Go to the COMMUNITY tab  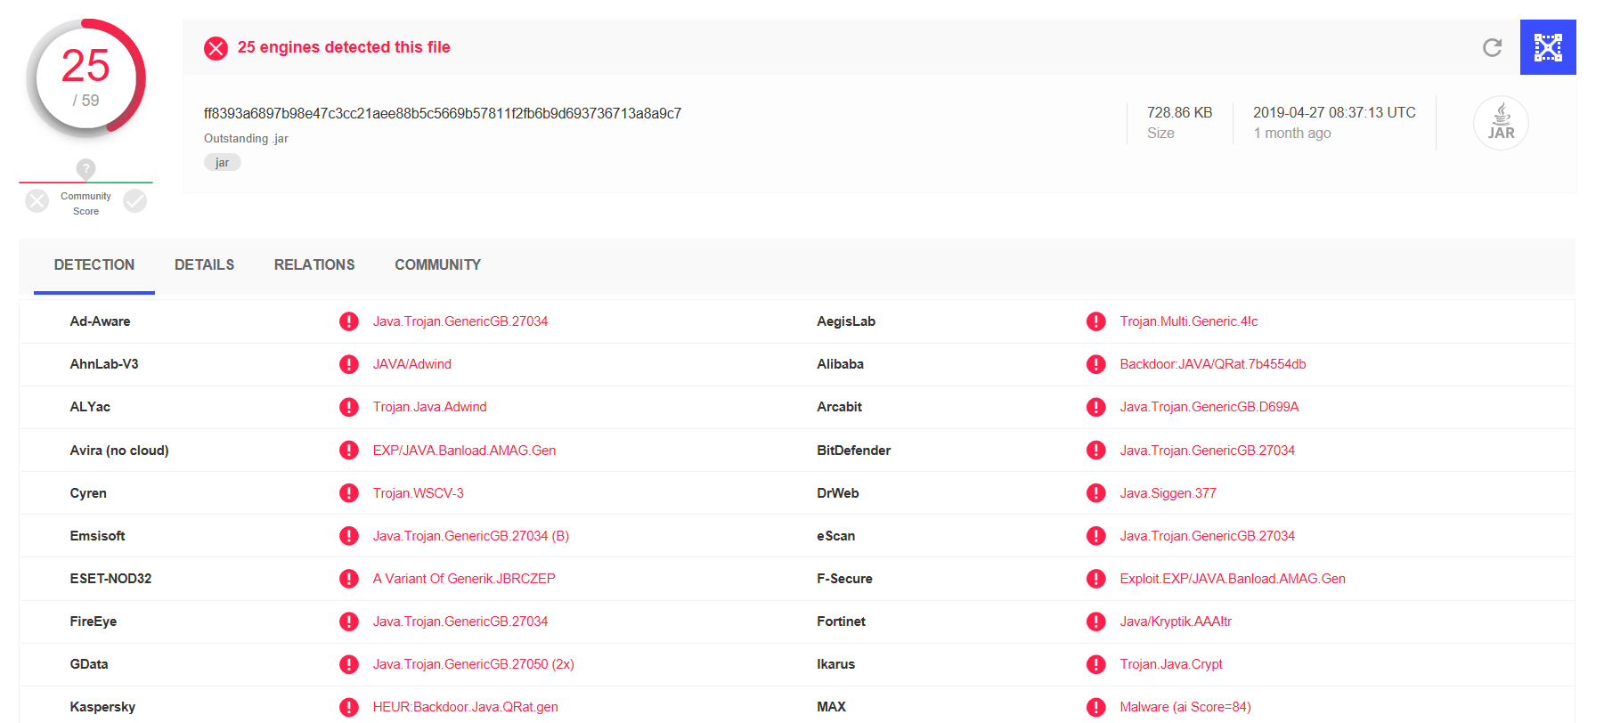tap(438, 264)
